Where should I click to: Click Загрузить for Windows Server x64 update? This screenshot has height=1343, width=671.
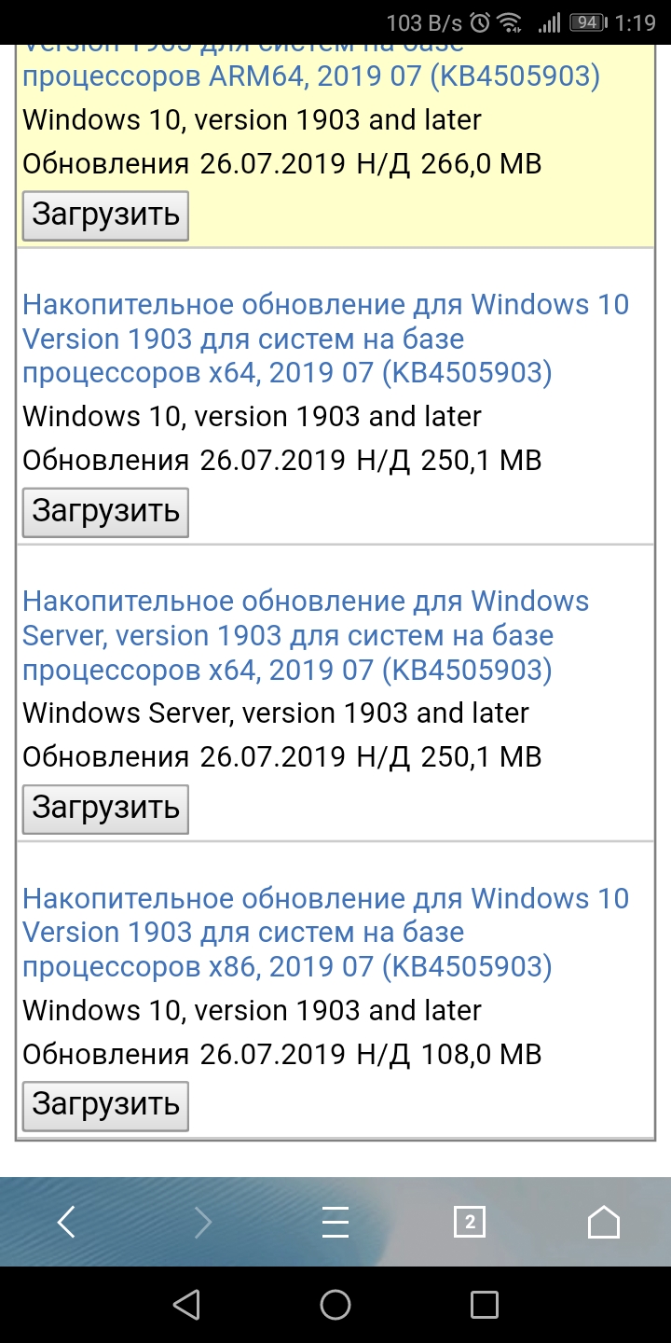105,809
